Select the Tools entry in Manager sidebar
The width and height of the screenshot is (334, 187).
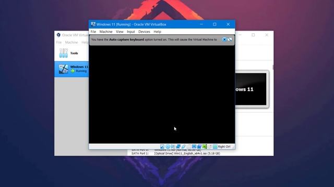[x=71, y=53]
